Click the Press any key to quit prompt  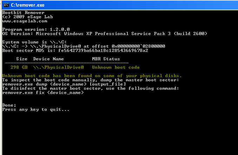point(36,109)
